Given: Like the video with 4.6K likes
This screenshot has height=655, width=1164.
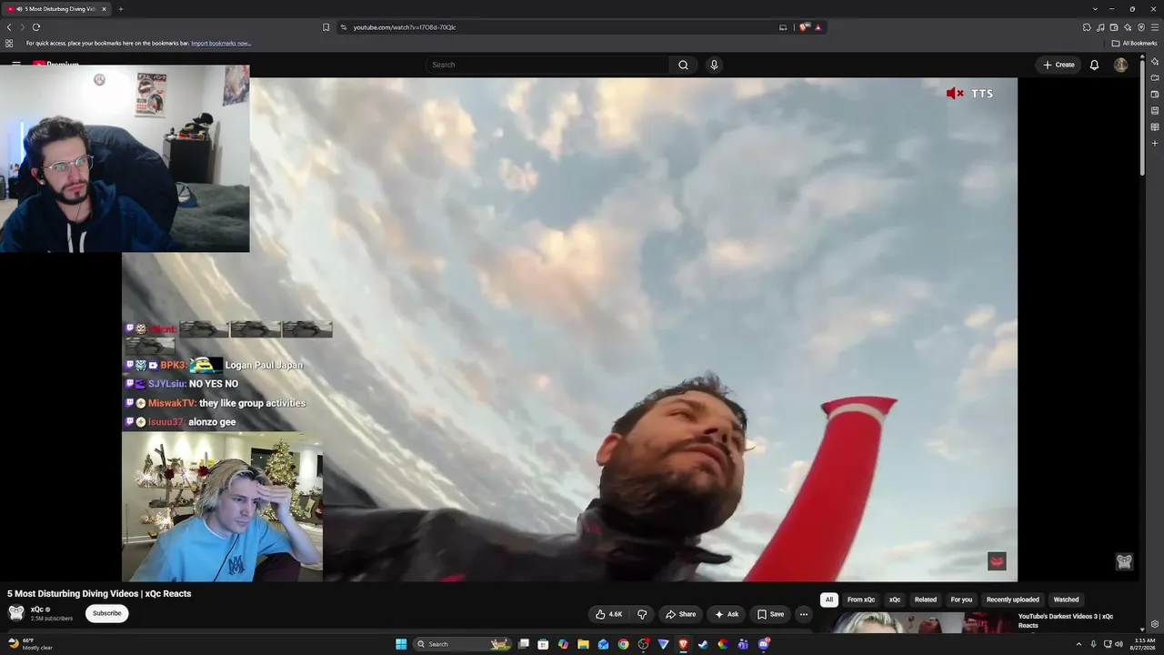Looking at the screenshot, I should pos(608,614).
